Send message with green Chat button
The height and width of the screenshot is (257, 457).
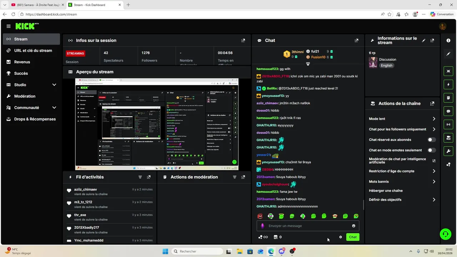(x=353, y=237)
